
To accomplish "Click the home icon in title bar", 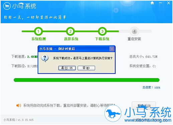I will [152, 3].
